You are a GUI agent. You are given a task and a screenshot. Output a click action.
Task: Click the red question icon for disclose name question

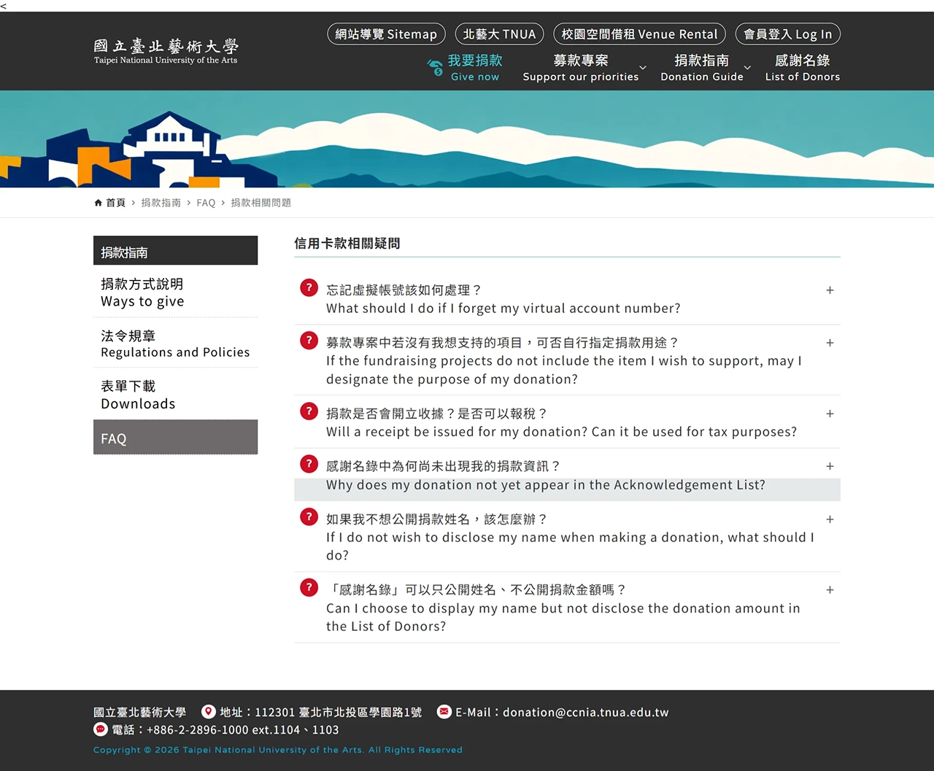click(309, 516)
